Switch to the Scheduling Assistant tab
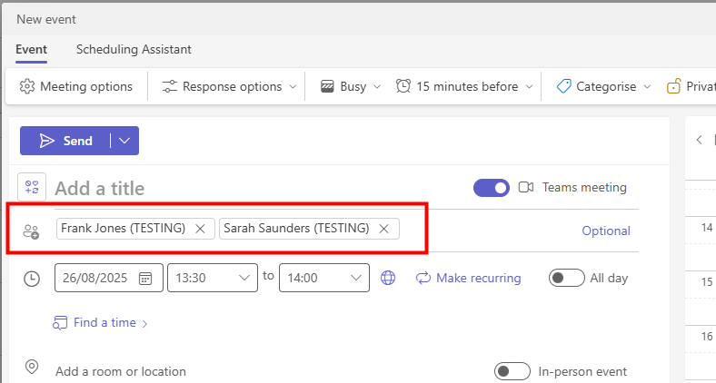 tap(134, 50)
